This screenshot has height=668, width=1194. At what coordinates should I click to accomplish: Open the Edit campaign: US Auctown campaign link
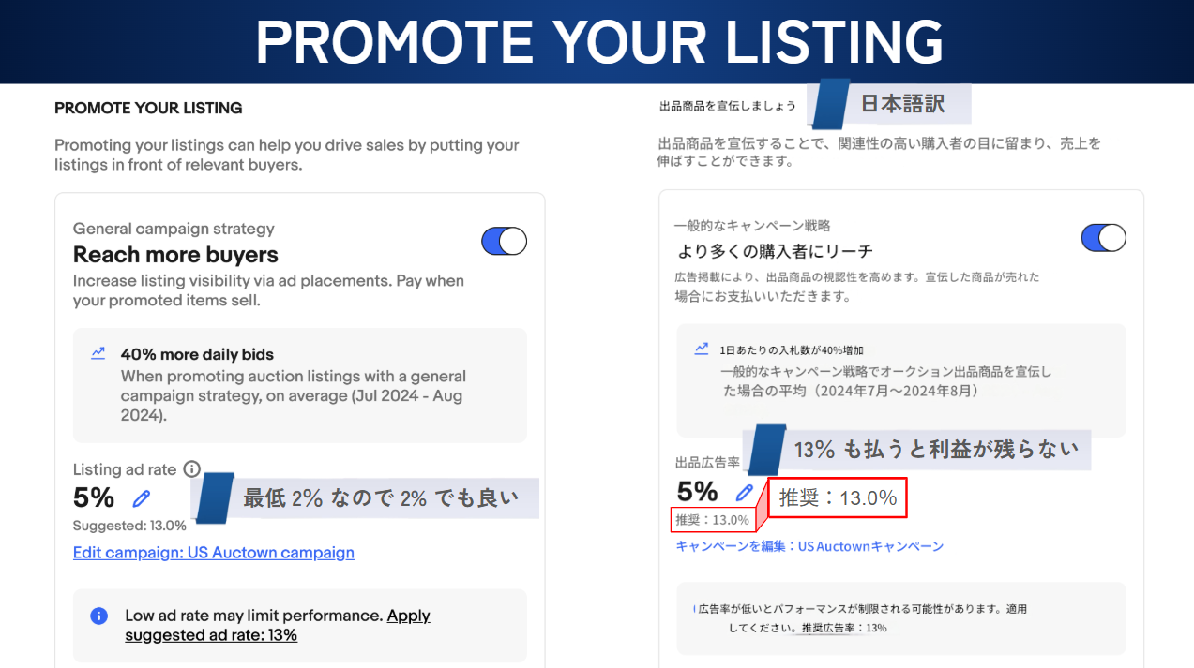tap(214, 553)
